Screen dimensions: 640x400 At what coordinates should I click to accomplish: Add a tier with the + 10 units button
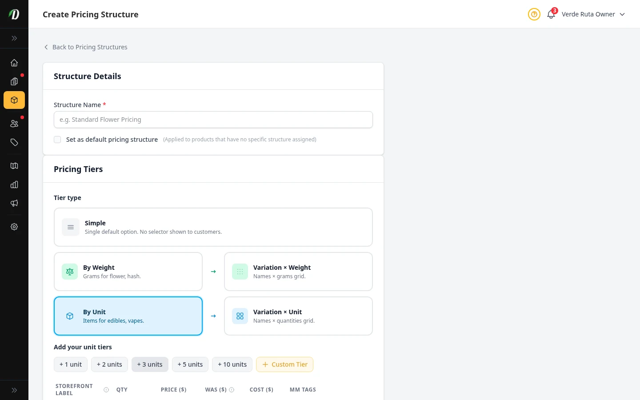pyautogui.click(x=232, y=364)
